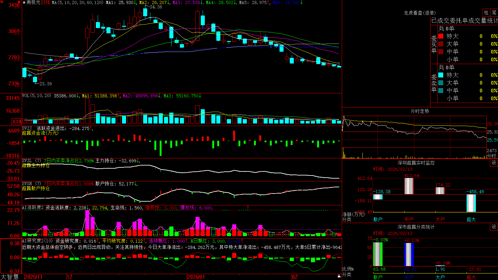This screenshot has width=498, height=280.
Task: Click the 龙虎看盘(逐单) panel title
Action: click(420, 13)
